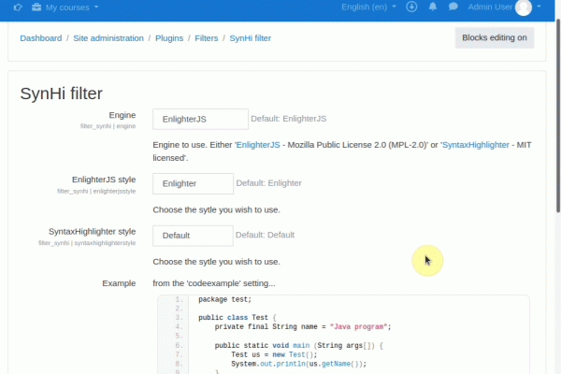Open the Plugins breadcrumb link
The image size is (561, 374).
(169, 38)
